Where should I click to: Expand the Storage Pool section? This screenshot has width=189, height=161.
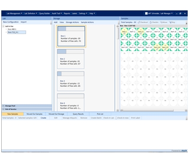3,106
